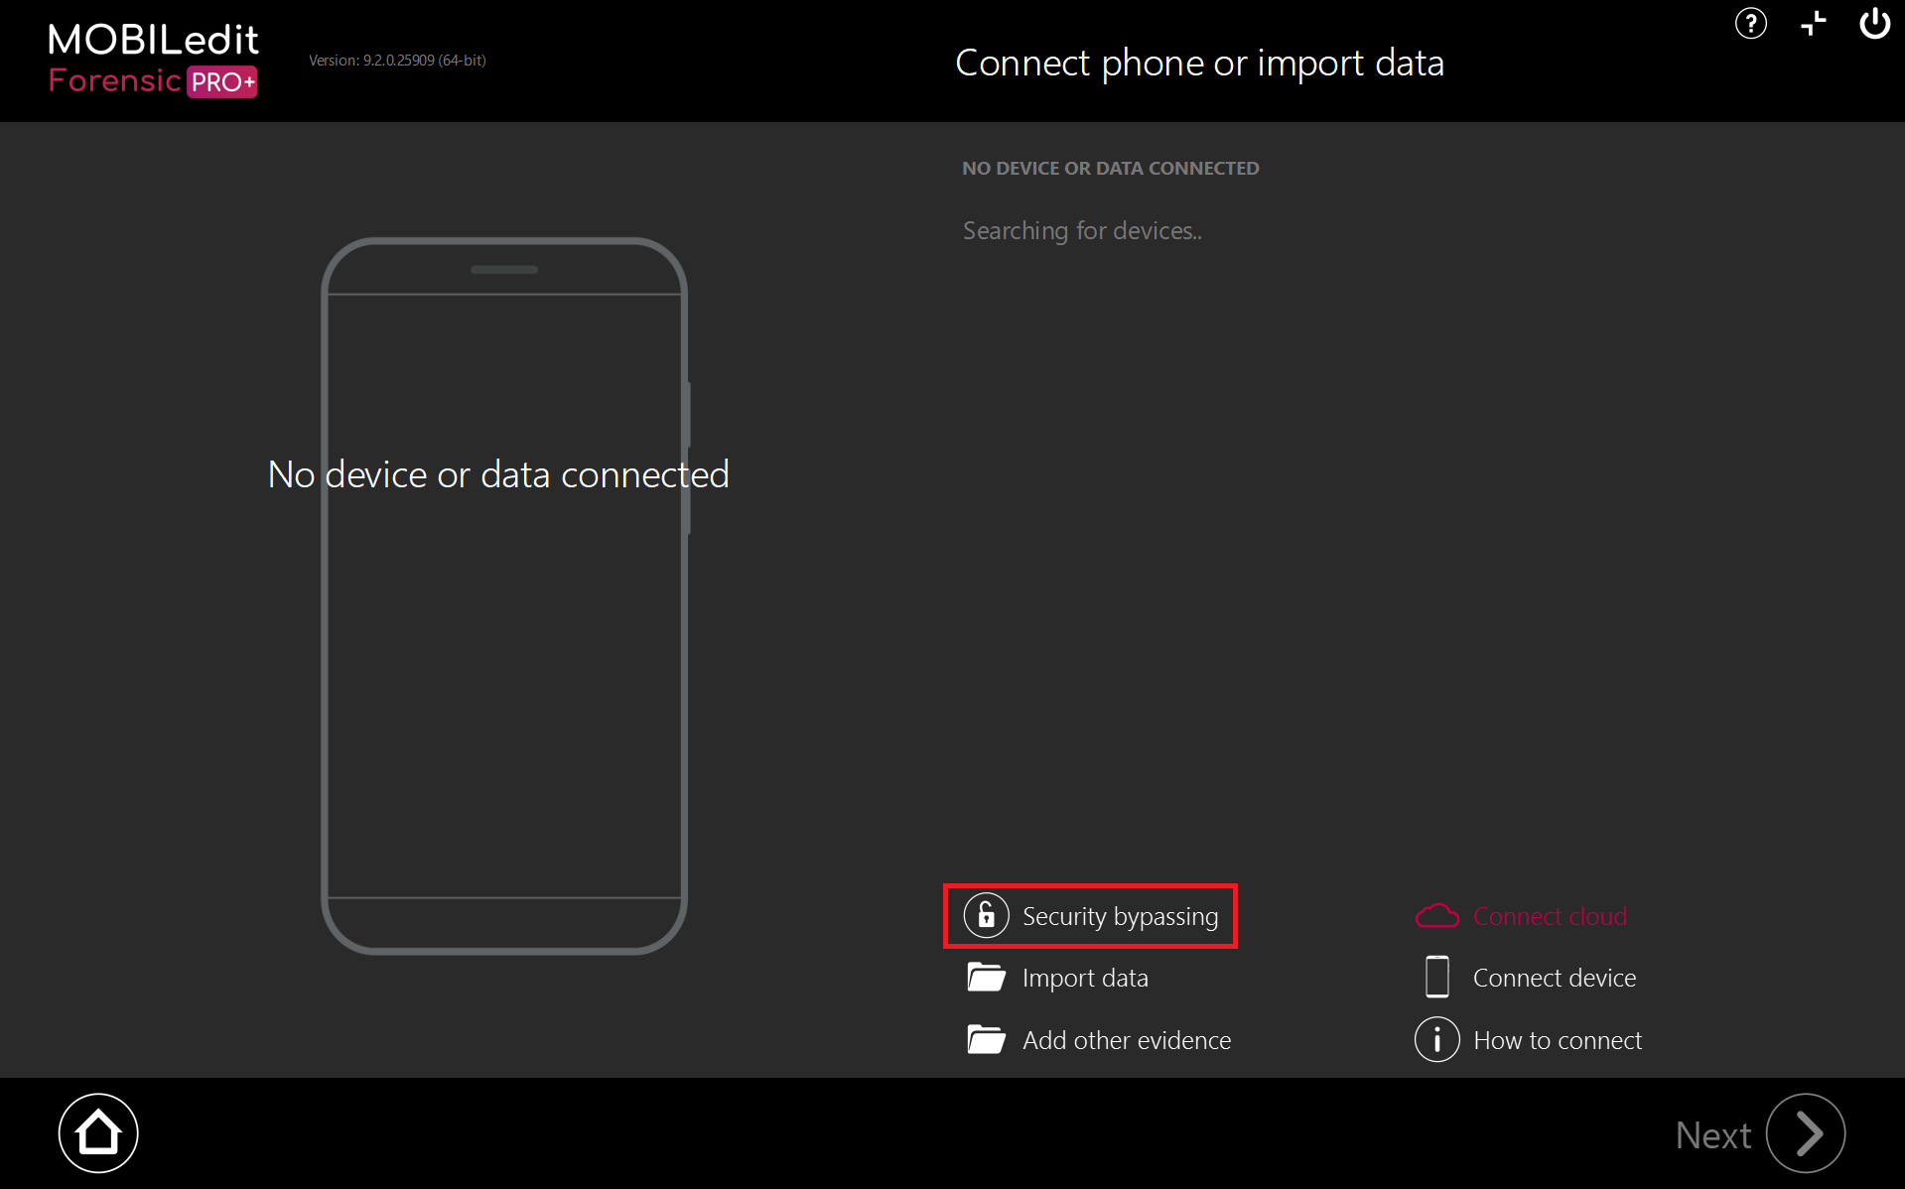Click the Connect cloud text link
This screenshot has height=1189, width=1905.
click(1550, 916)
